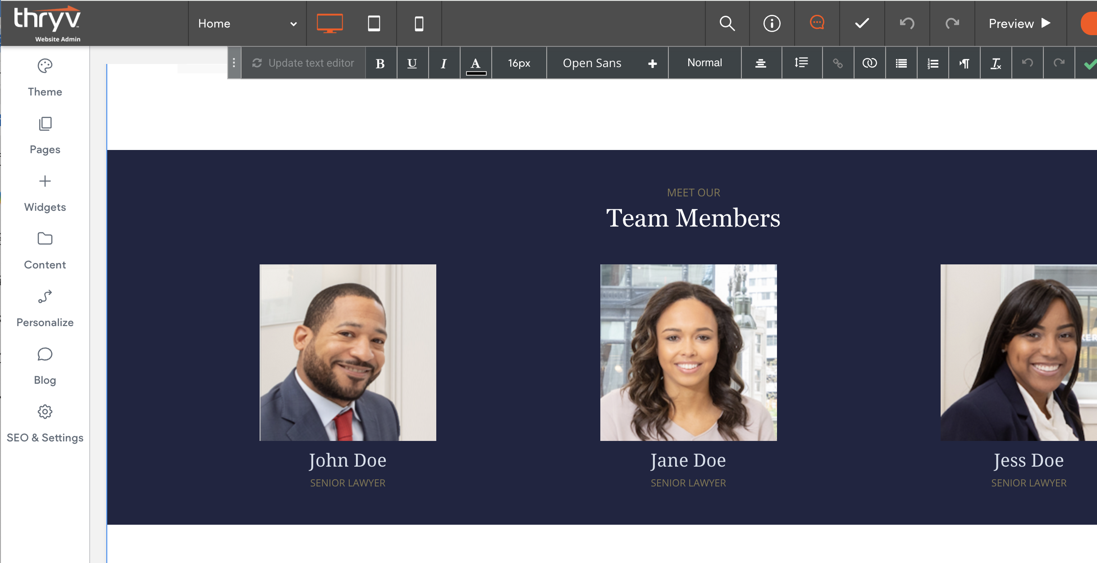The image size is (1097, 563).
Task: Insert an unordered bullet list
Action: 901,63
